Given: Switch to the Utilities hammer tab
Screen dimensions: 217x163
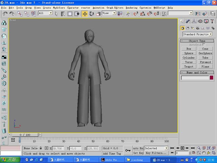Looking at the screenshot, I should pos(212,21).
